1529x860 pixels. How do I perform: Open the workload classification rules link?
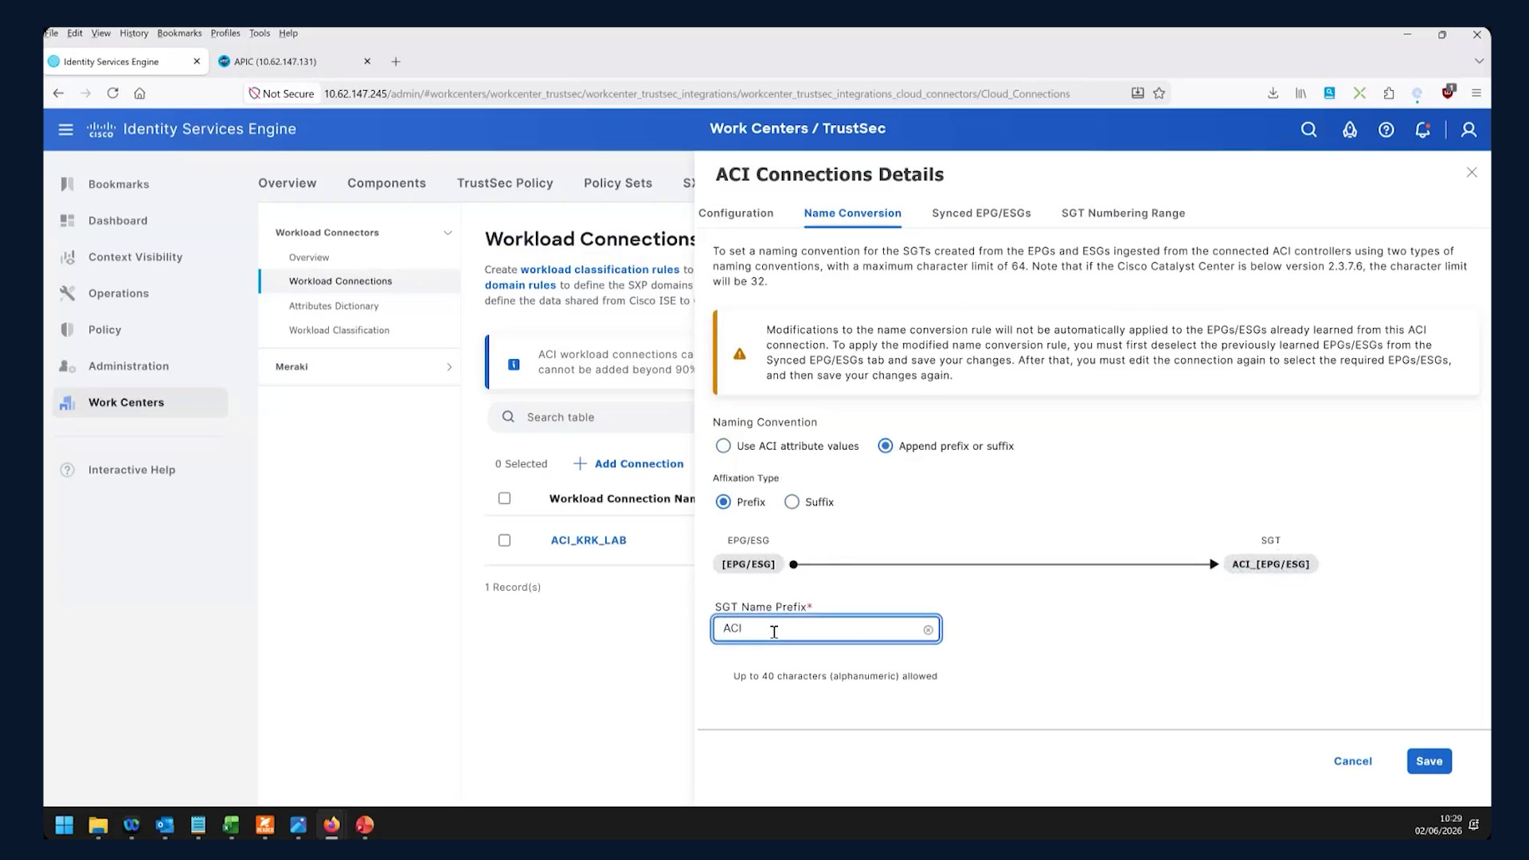[x=600, y=270]
